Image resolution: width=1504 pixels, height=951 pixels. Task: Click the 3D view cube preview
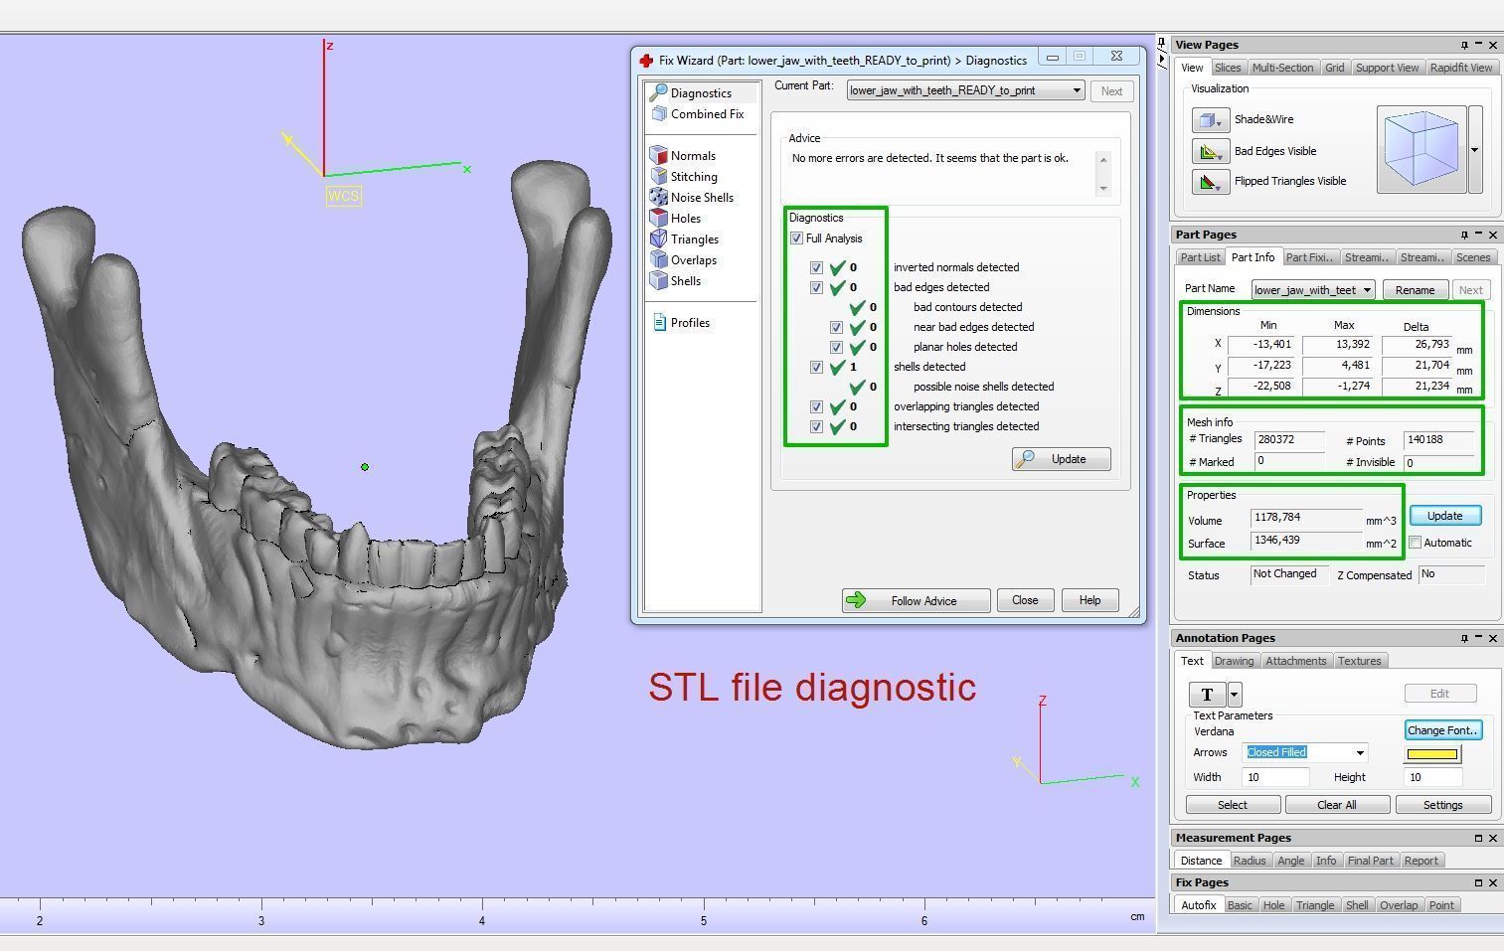[1421, 149]
